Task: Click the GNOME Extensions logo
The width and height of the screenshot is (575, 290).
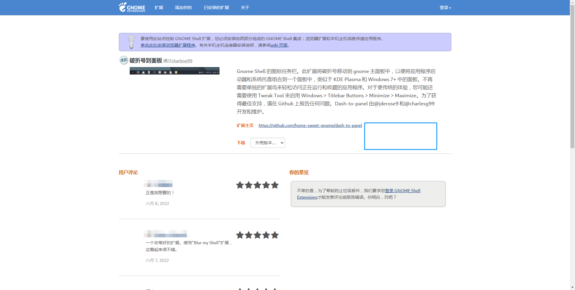Action: click(132, 7)
